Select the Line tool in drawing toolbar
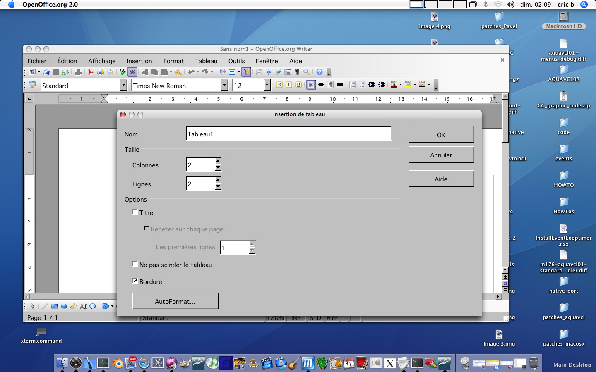The height and width of the screenshot is (372, 596). (44, 306)
